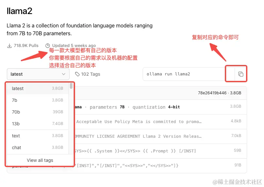Screen dimensions: 264x187
Task: Click the download icon beside 718.9K Pulls
Action: [x=9, y=46]
